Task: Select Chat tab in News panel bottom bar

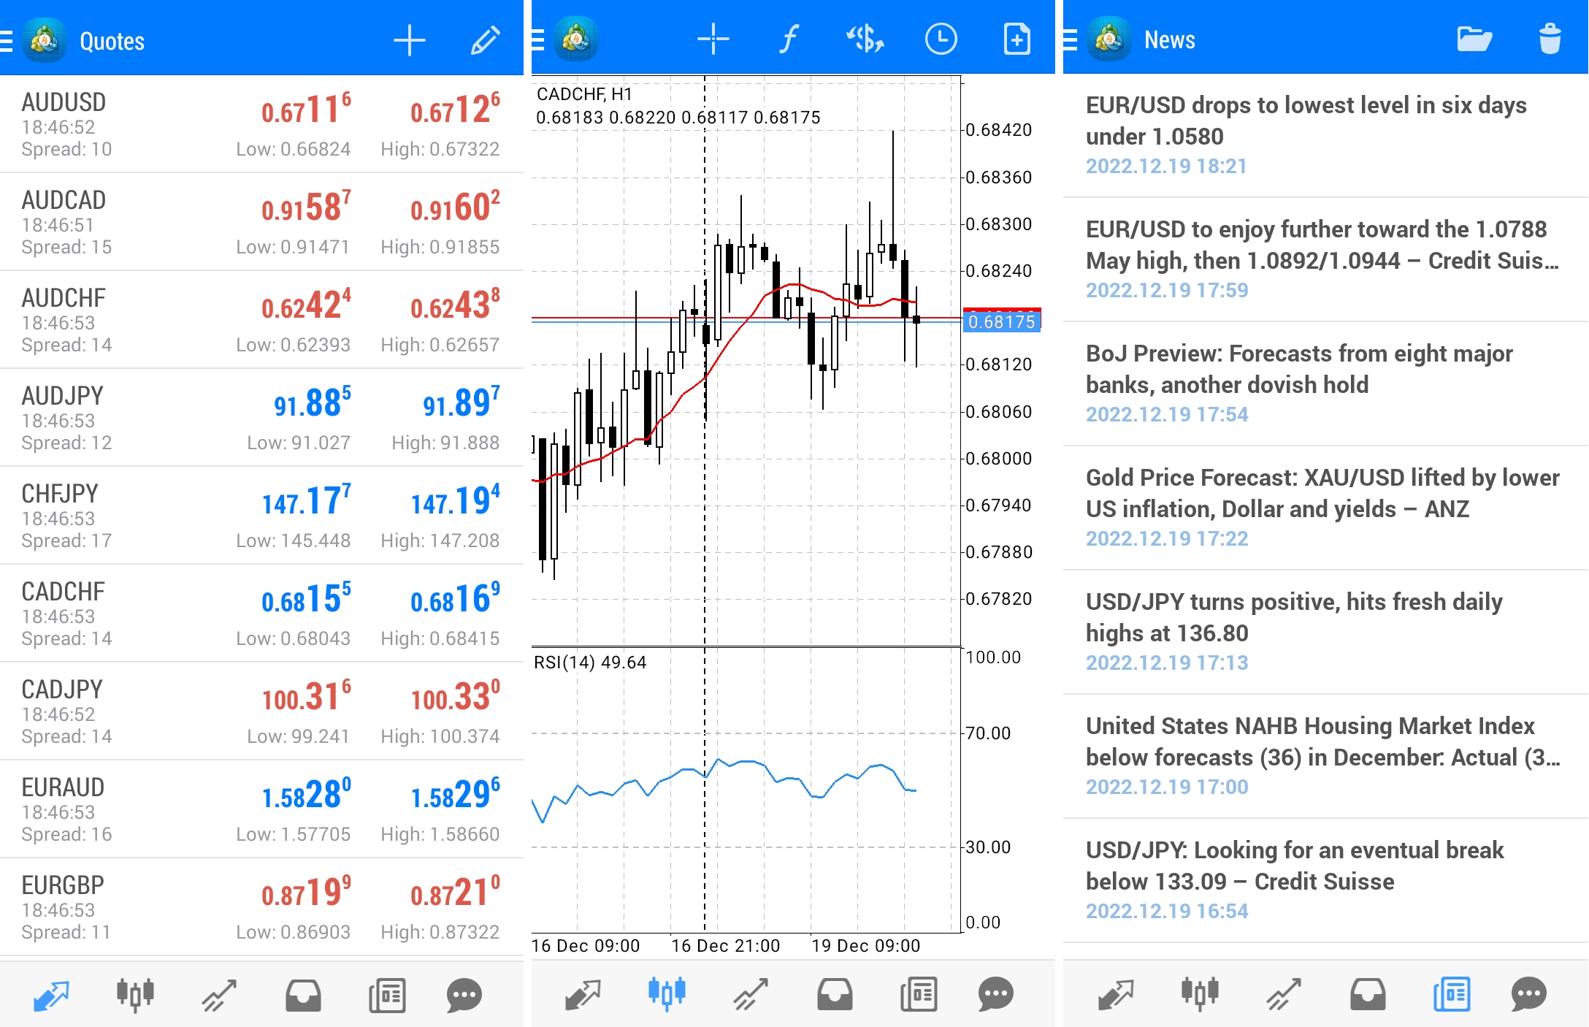Action: click(1528, 995)
